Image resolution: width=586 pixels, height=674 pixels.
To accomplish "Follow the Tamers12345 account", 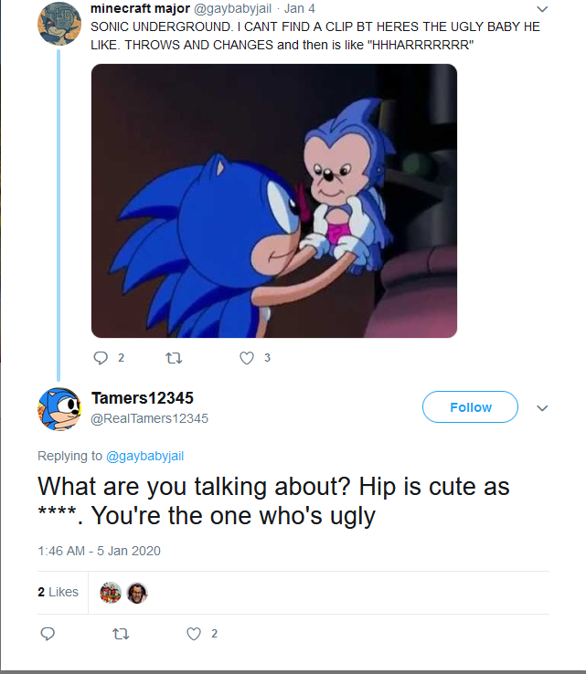I will (x=470, y=407).
